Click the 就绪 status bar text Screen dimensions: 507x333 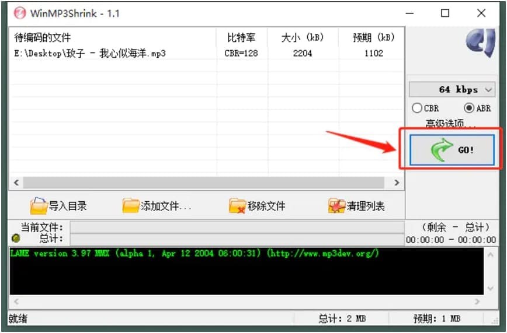coord(18,318)
